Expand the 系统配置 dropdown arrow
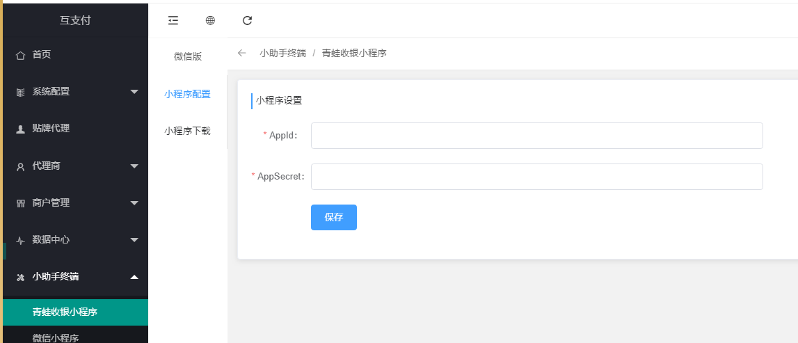This screenshot has height=343, width=798. [134, 92]
